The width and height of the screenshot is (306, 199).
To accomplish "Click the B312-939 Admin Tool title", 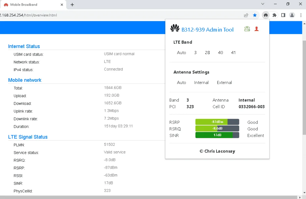I will coord(207,30).
